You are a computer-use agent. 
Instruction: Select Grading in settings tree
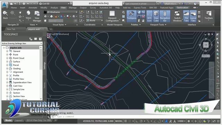(17, 69)
